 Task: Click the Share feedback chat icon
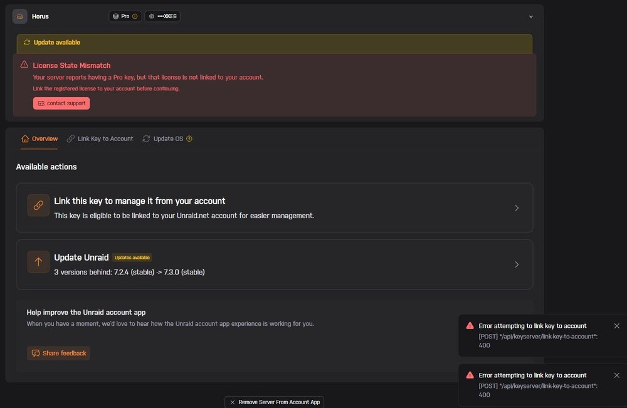[x=36, y=353]
